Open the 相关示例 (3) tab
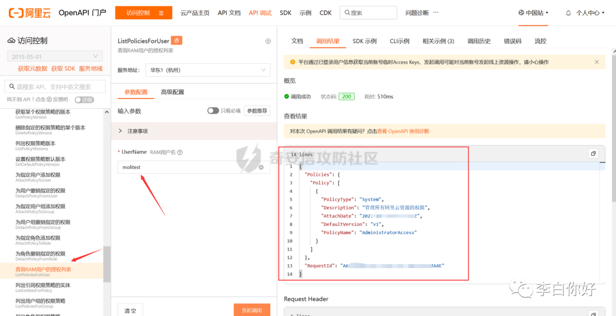The width and height of the screenshot is (616, 316). click(439, 41)
